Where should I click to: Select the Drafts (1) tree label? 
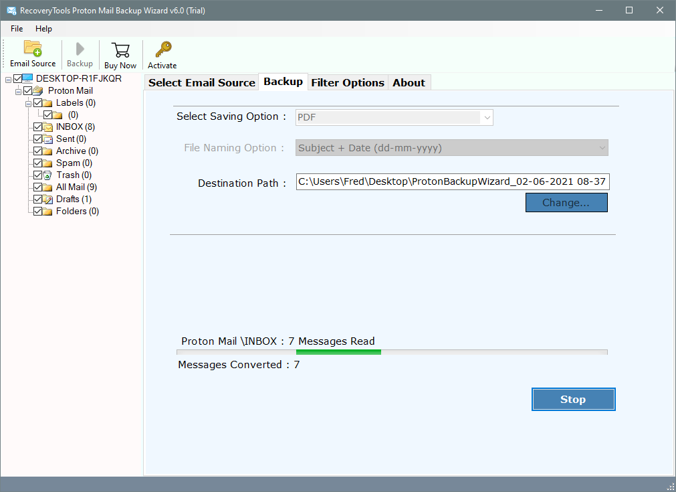[74, 199]
